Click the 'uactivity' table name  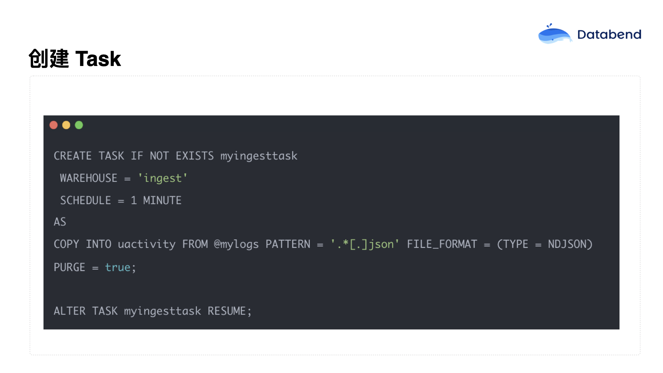pos(147,244)
